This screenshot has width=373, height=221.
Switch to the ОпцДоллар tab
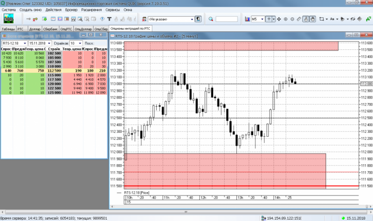click(x=83, y=29)
